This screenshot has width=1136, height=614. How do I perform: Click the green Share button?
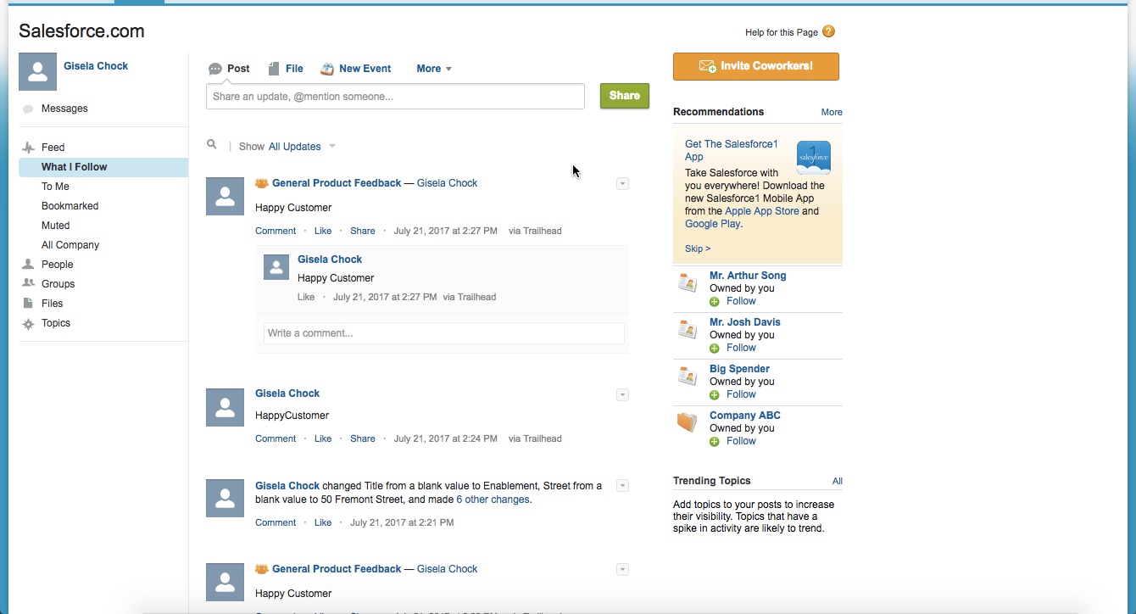point(625,96)
